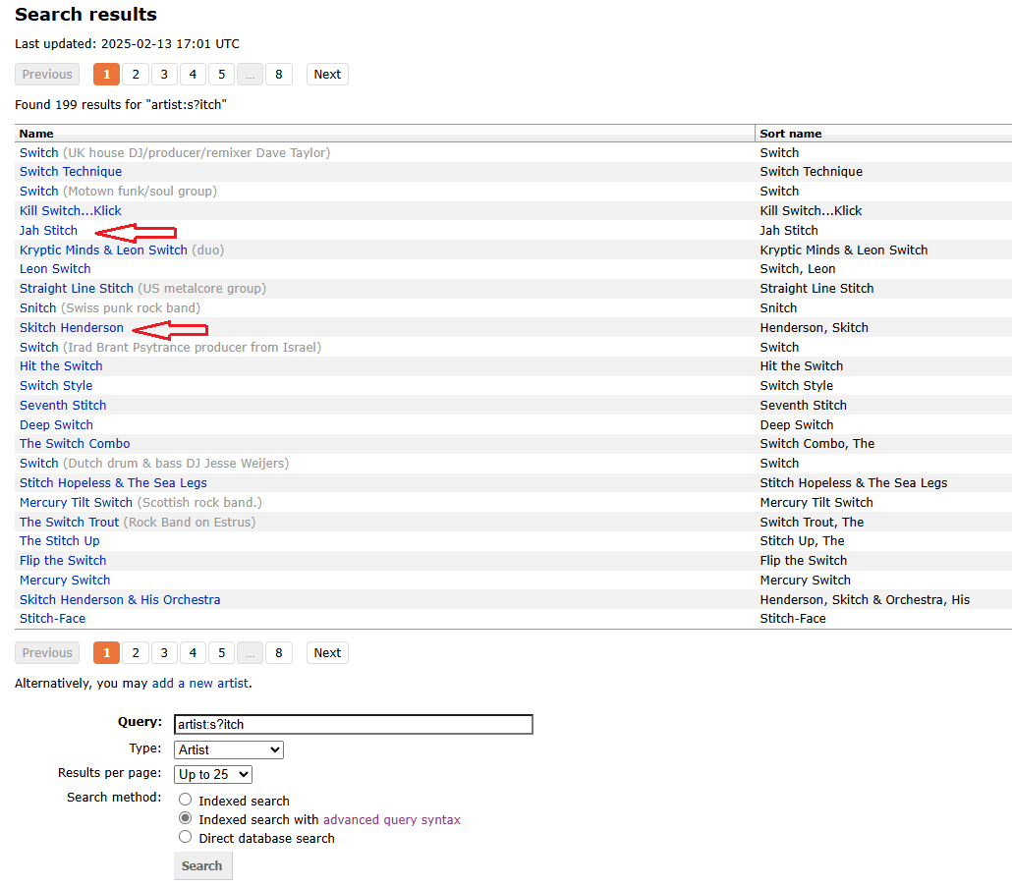Open Switch Technique artist link

click(71, 172)
